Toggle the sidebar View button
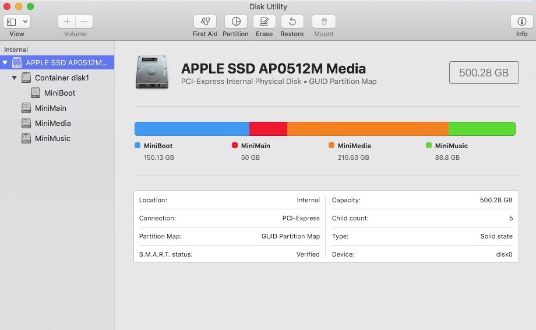Image resolution: width=536 pixels, height=330 pixels. tap(12, 22)
